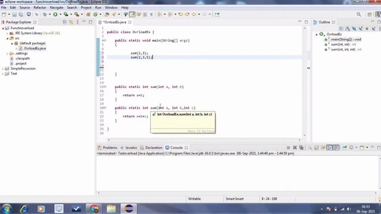Click Previous Annotation icon in toolbar
This screenshot has height=214, width=381.
[170, 14]
